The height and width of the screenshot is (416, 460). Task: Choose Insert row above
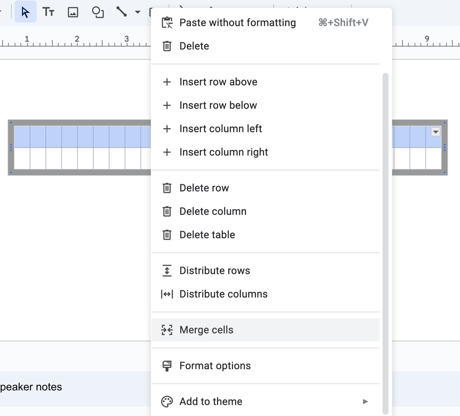(x=265, y=82)
